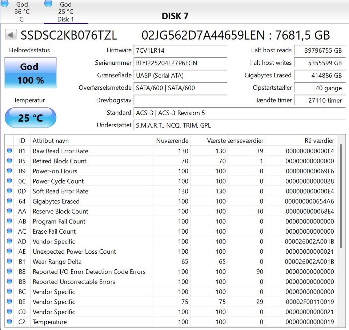
Task: Click the Nuværende column header
Action: pos(171,141)
